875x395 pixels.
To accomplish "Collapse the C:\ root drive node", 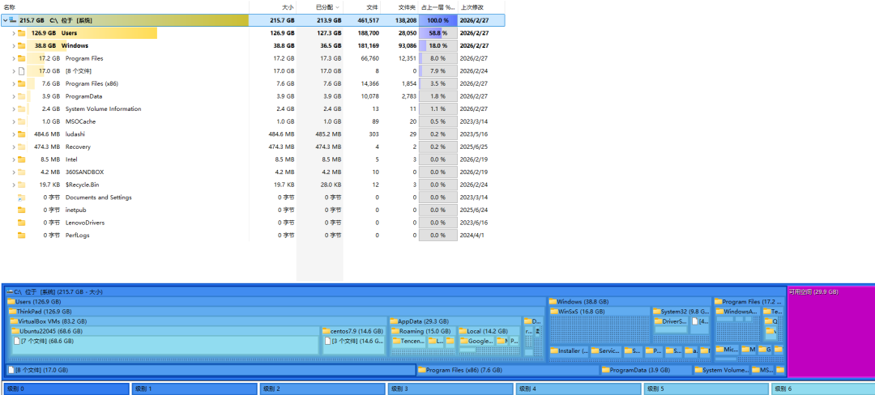I will tap(5, 20).
